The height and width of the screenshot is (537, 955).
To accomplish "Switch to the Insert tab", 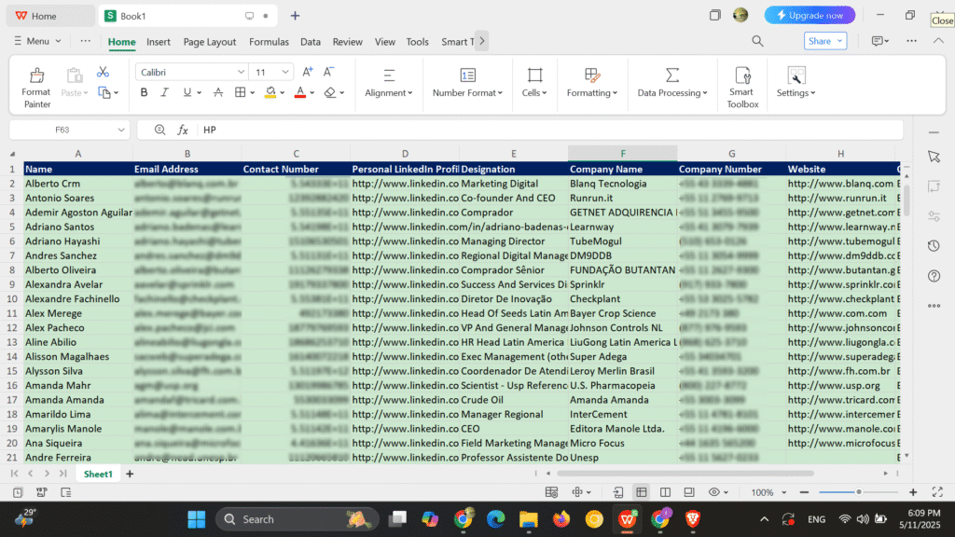I will tap(159, 41).
